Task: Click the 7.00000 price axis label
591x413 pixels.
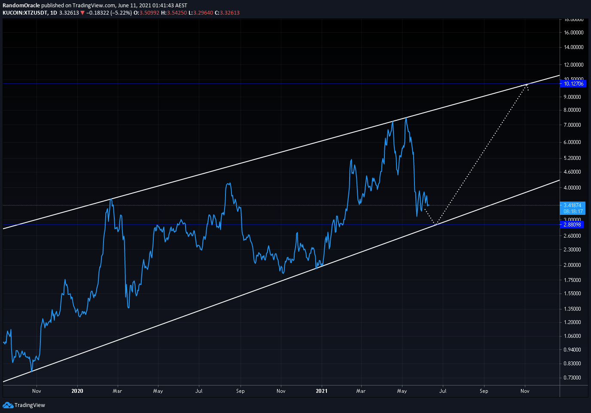Action: click(x=573, y=125)
